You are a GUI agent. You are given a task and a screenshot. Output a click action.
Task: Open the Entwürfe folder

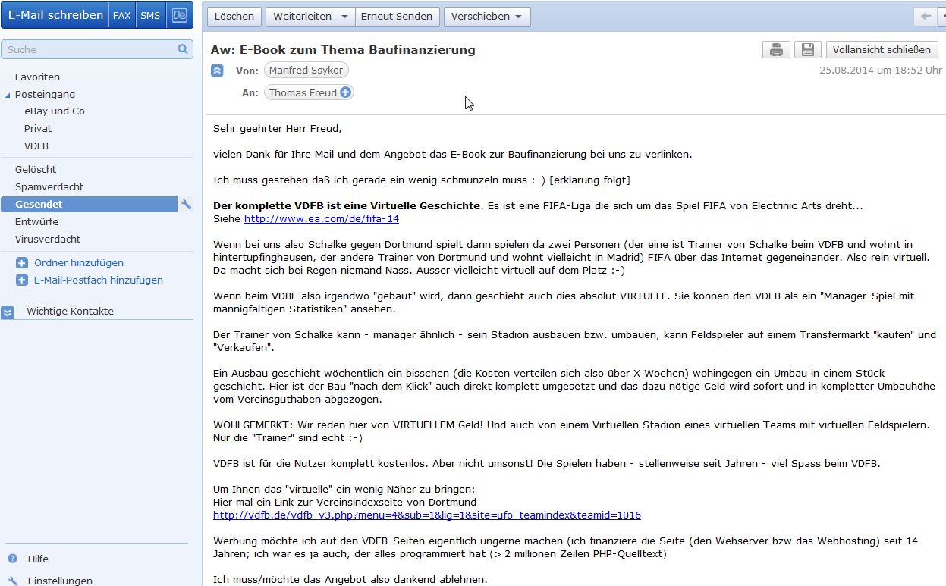pyautogui.click(x=36, y=221)
